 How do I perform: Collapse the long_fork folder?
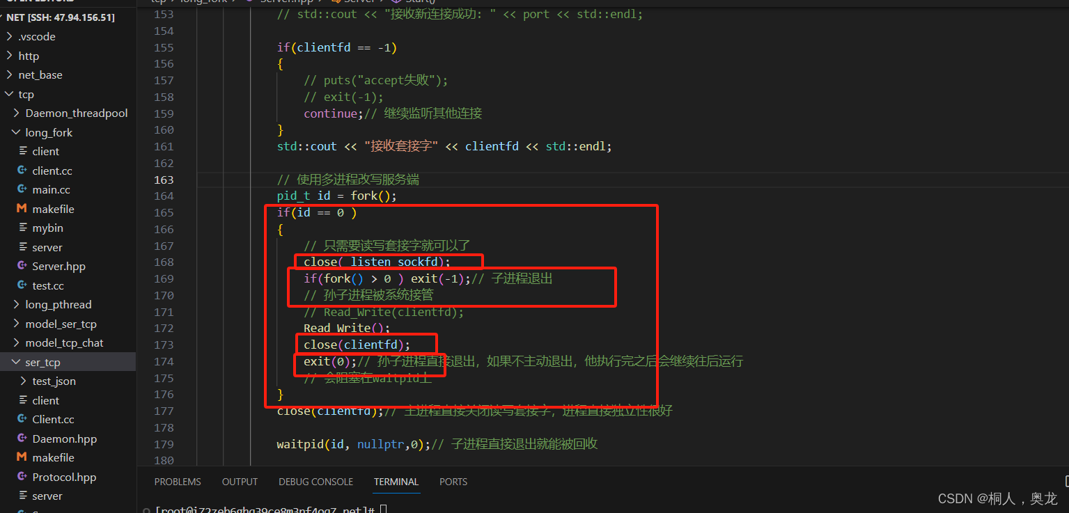pos(17,132)
